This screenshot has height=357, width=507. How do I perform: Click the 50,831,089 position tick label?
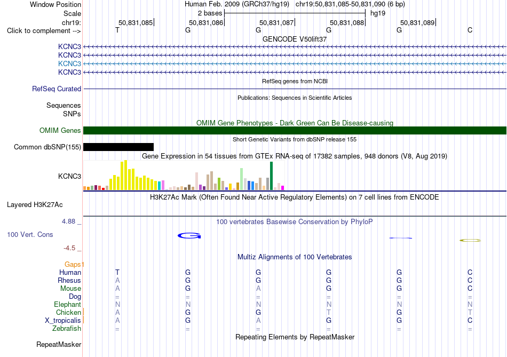[417, 22]
